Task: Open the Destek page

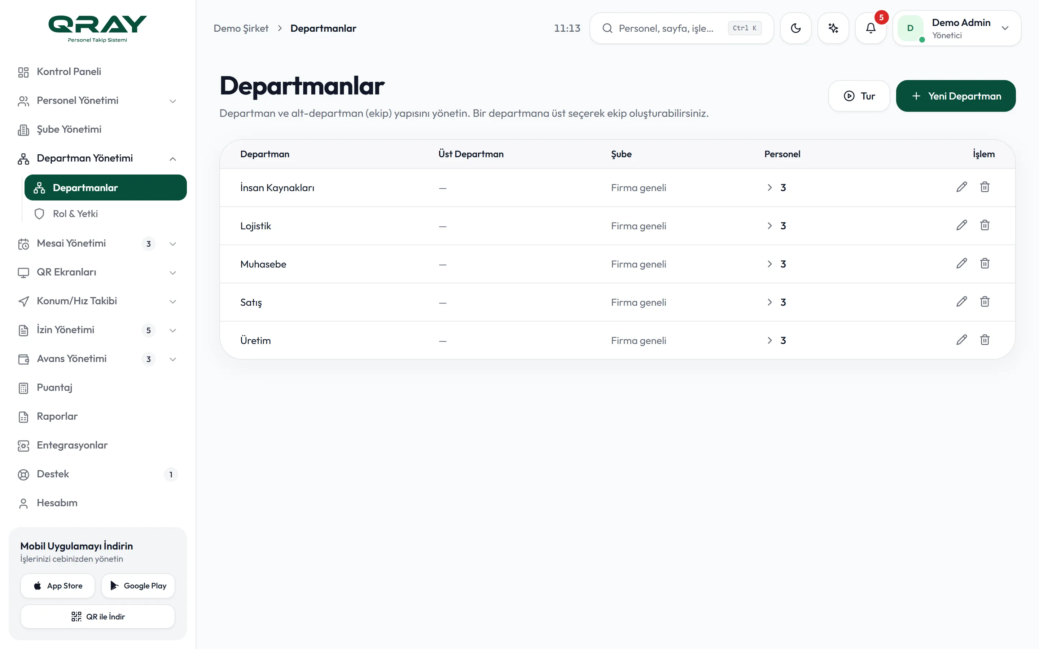Action: (97, 474)
